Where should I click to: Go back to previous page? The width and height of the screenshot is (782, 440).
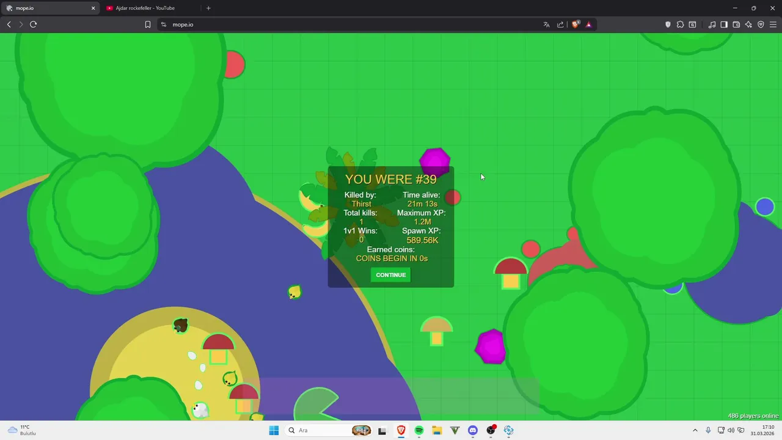point(9,24)
